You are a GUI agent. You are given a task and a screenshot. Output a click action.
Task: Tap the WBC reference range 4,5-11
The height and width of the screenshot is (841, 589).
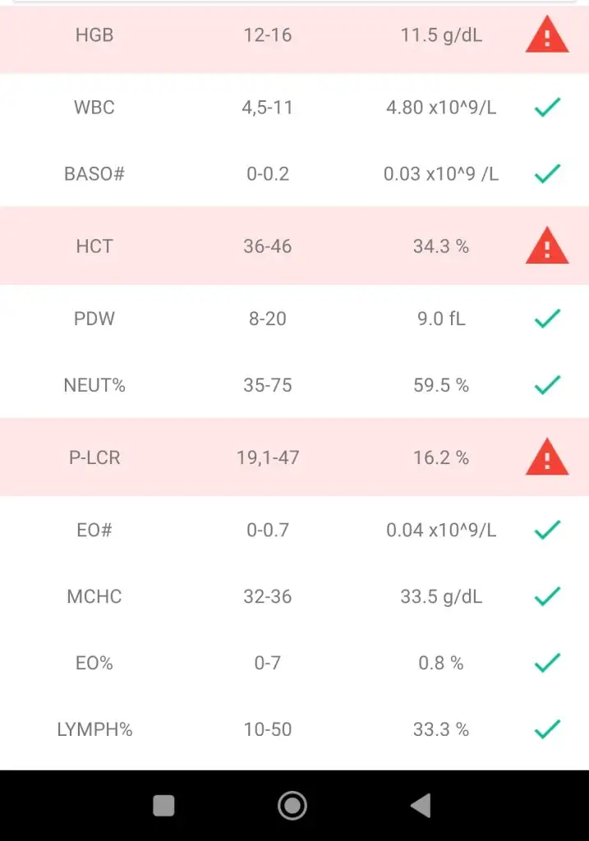(268, 108)
